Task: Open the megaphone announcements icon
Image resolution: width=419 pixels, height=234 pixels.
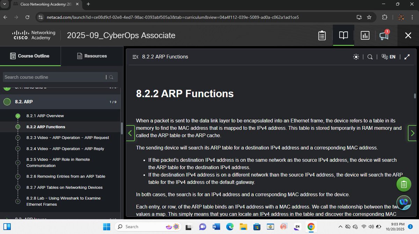Action: 384,35
